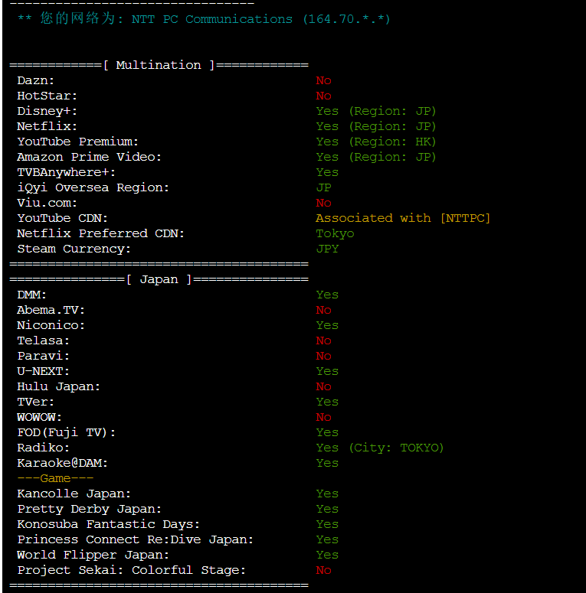The image size is (586, 593).
Task: Select 'Yes (City: TOKYO)' in the Radiko row
Action: pos(380,448)
